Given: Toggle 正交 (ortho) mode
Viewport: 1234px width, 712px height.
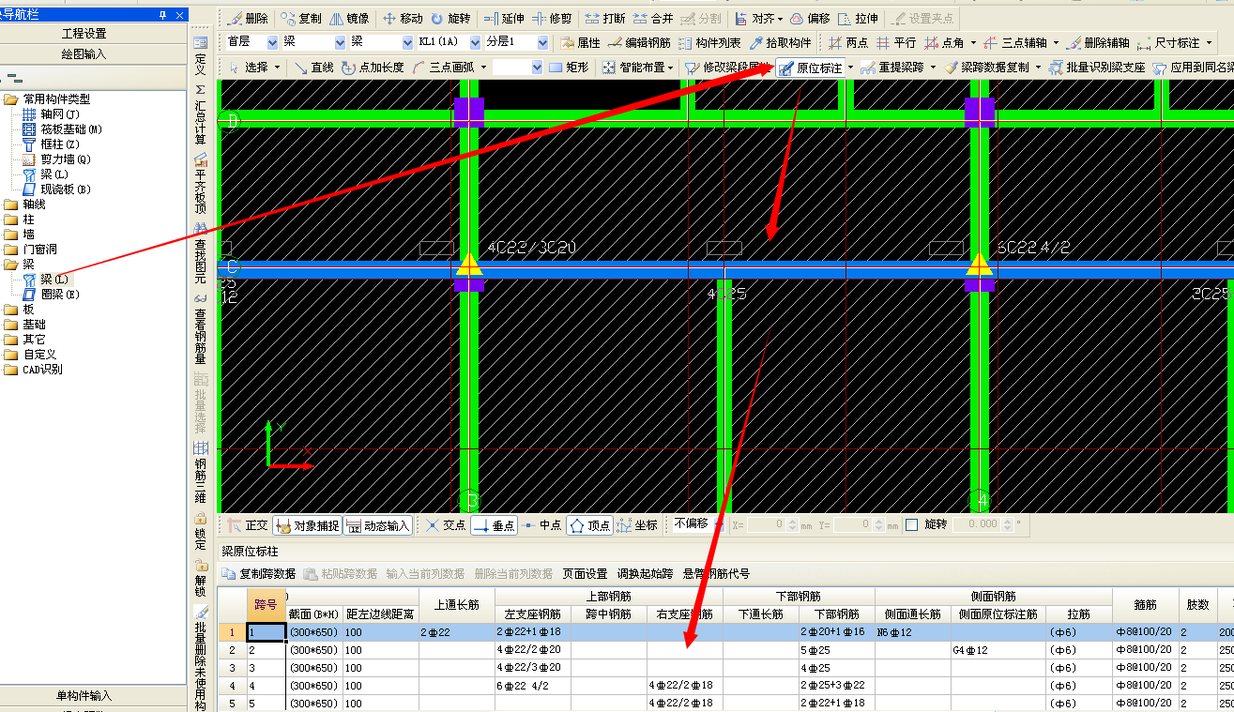Looking at the screenshot, I should tap(246, 525).
